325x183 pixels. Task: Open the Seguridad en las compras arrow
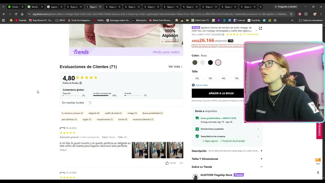[x=258, y=136]
